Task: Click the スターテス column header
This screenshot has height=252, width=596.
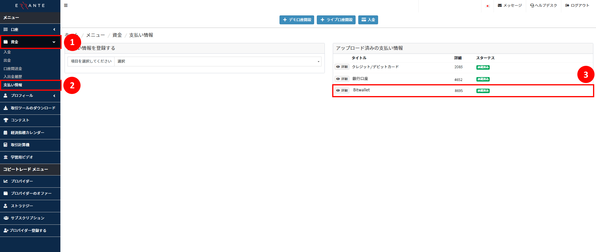Action: coord(485,58)
